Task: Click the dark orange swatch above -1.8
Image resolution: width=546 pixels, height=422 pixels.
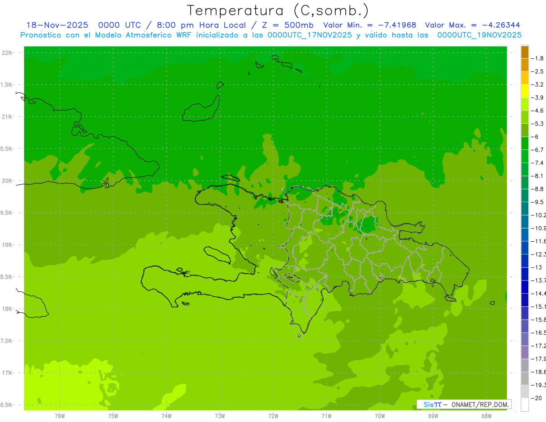Action: point(525,52)
